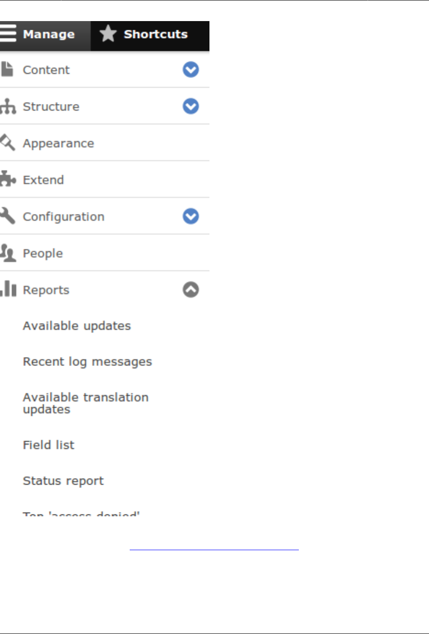Select the Manage tab label
The image size is (429, 634).
[49, 34]
